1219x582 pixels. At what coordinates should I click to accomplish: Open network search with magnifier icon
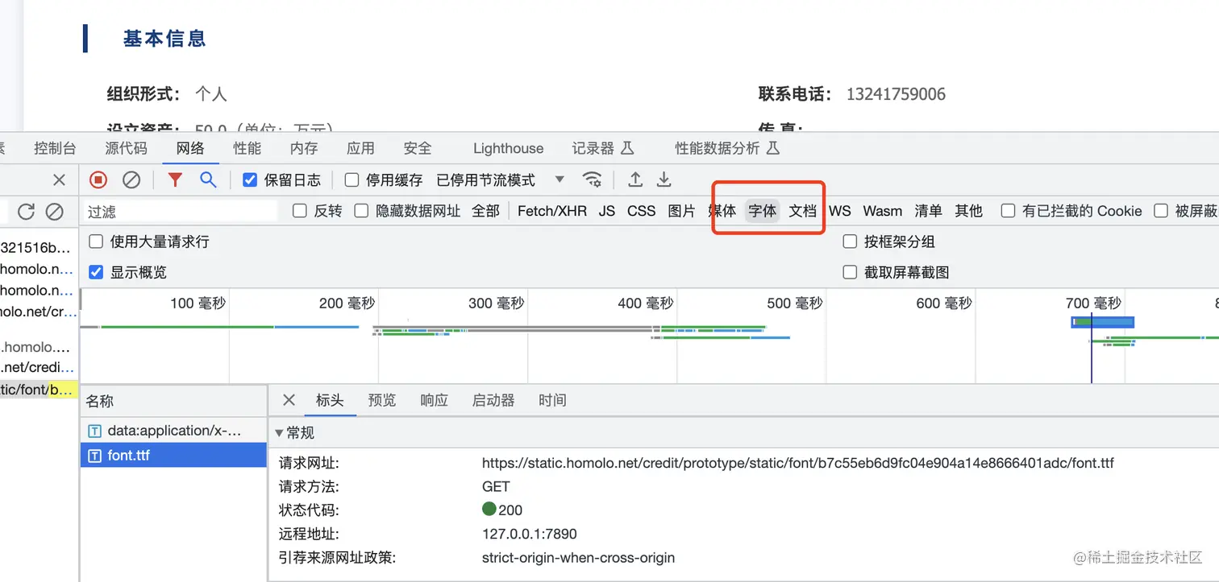click(208, 180)
